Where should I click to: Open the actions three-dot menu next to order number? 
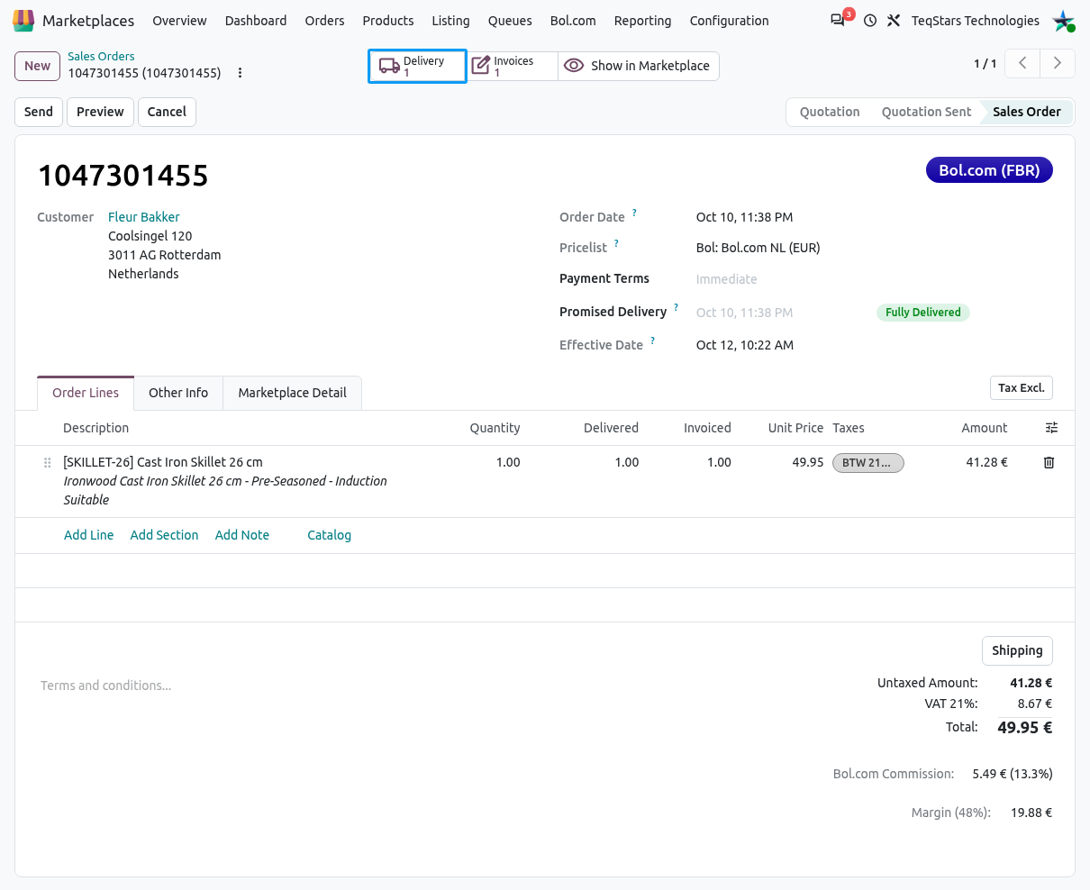[240, 73]
